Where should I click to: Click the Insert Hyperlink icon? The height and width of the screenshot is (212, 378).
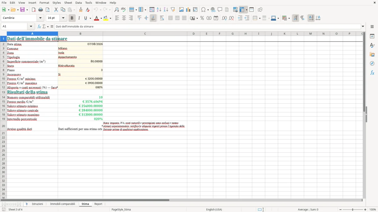pyautogui.click(x=213, y=10)
